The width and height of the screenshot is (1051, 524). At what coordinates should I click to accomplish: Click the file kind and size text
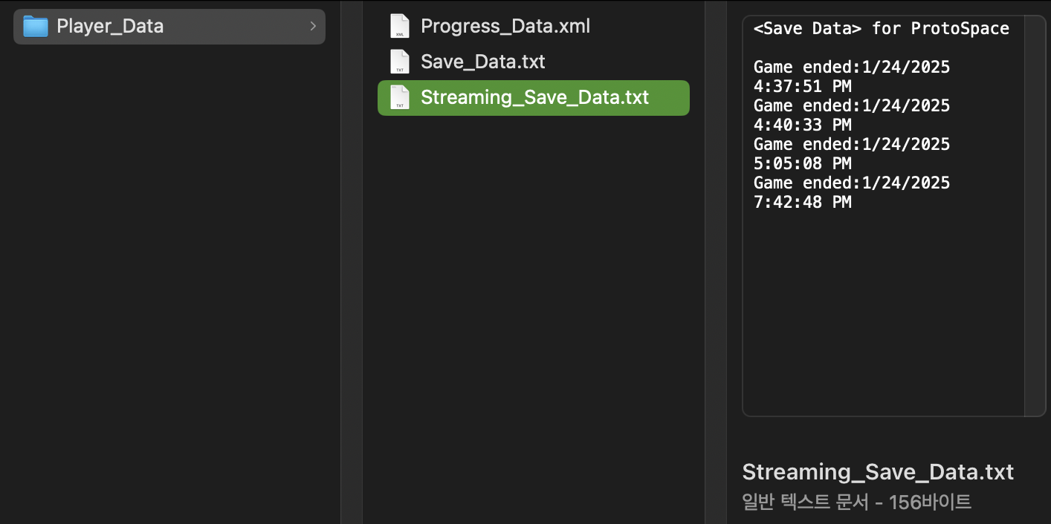[856, 502]
